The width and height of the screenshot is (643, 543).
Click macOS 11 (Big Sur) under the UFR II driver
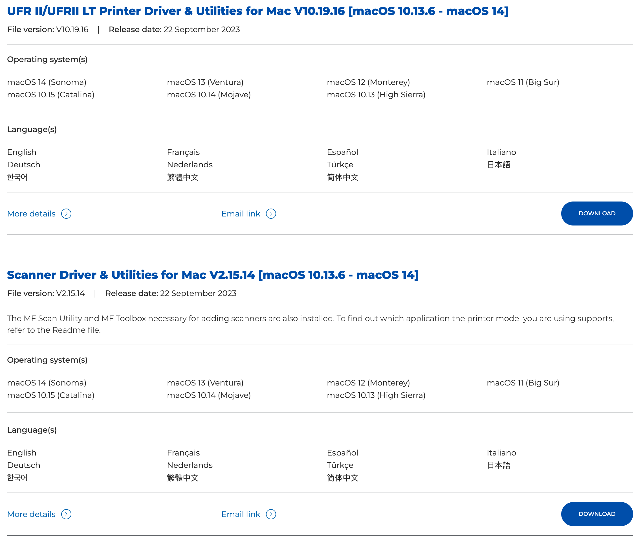(x=523, y=82)
